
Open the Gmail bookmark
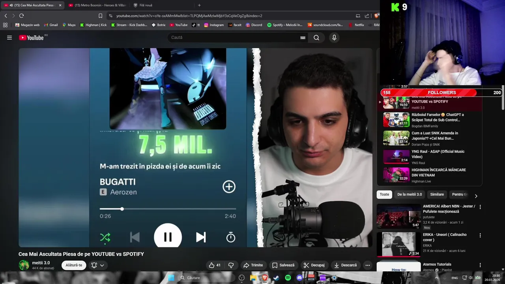pyautogui.click(x=50, y=25)
